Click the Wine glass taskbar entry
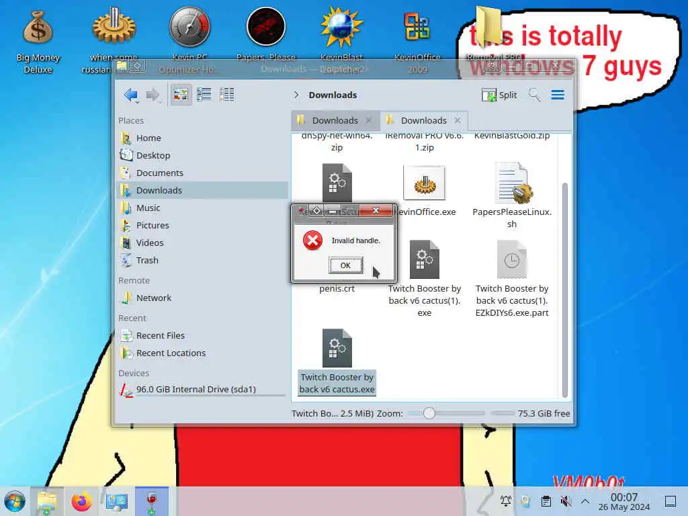688x516 pixels. coord(152,501)
